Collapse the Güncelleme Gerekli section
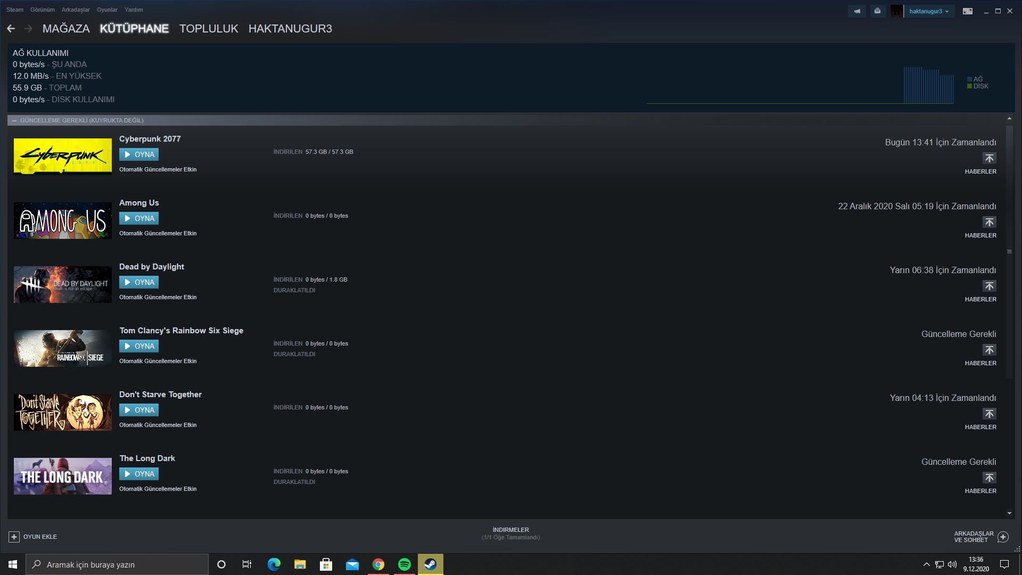1022x575 pixels. [x=14, y=120]
